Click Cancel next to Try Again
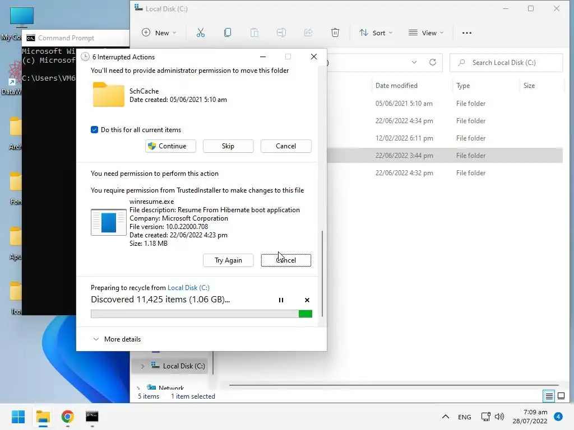Screen dimensions: 574x430 coord(286,260)
